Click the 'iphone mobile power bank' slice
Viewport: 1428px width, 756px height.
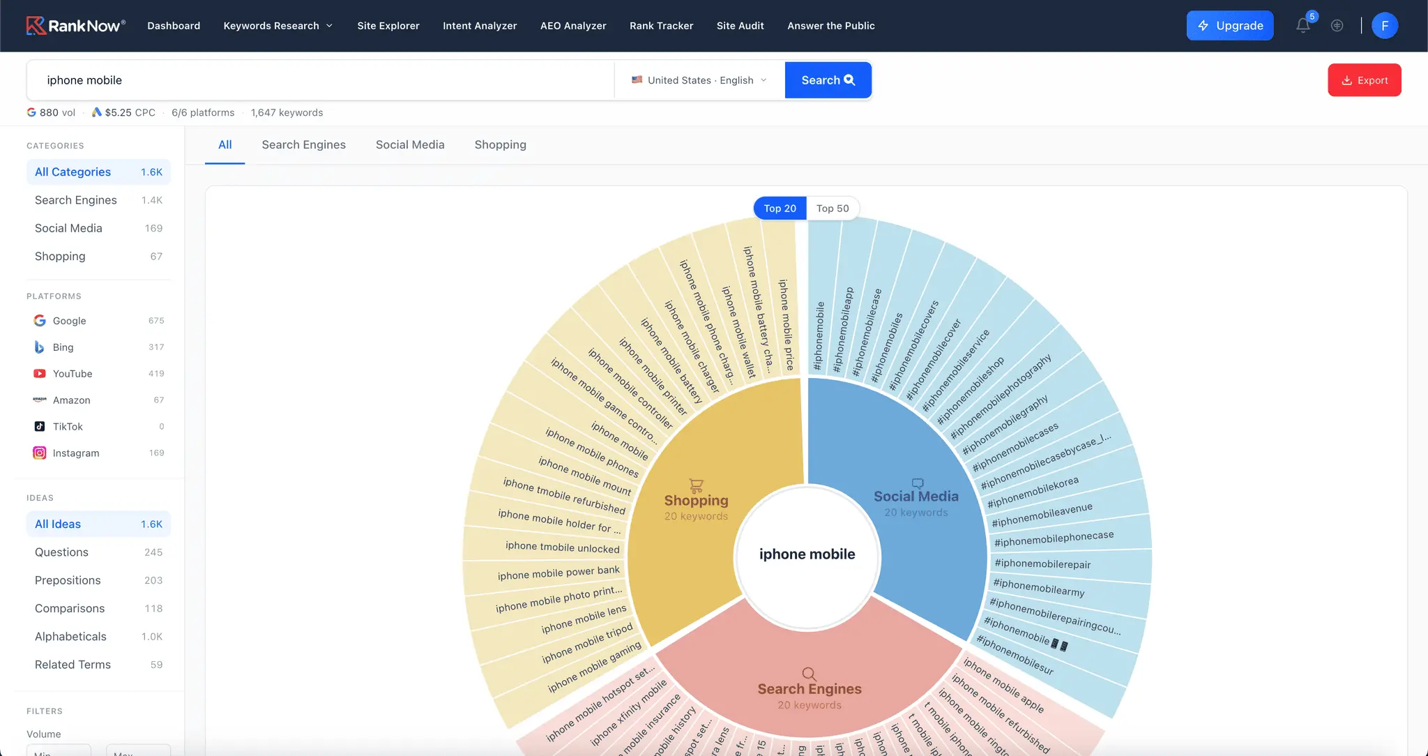pos(545,573)
